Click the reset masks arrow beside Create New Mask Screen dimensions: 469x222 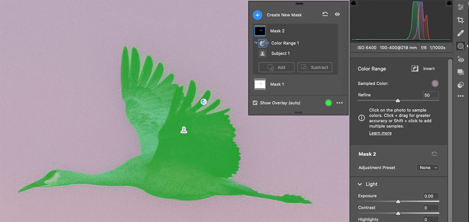[325, 14]
